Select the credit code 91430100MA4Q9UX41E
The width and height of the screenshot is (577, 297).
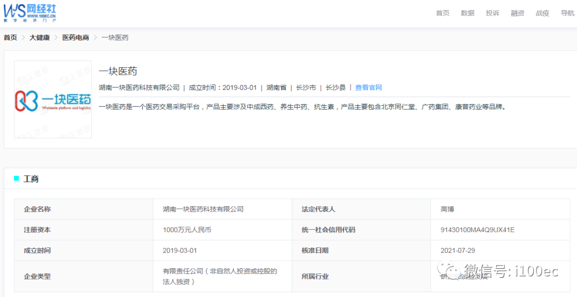coord(477,230)
